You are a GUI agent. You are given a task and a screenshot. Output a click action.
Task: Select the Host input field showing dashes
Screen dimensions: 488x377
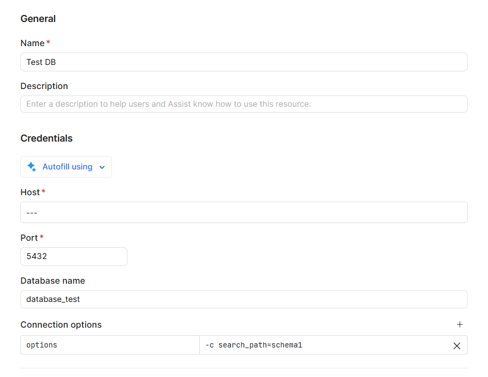tap(243, 212)
